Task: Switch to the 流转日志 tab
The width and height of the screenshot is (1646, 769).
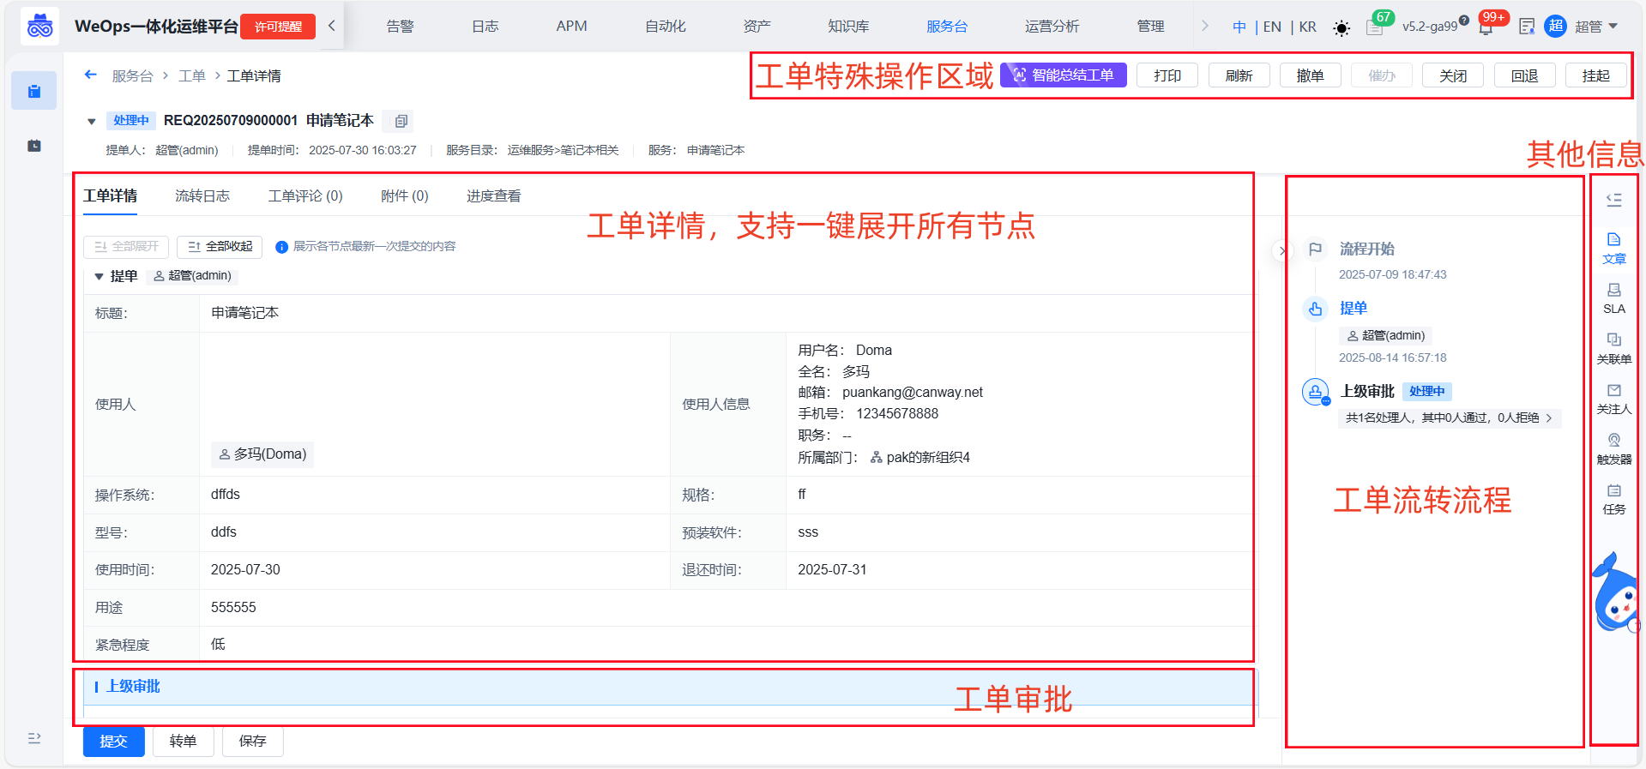Action: tap(202, 196)
